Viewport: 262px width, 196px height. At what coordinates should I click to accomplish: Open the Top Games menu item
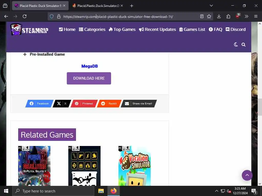pos(122,30)
